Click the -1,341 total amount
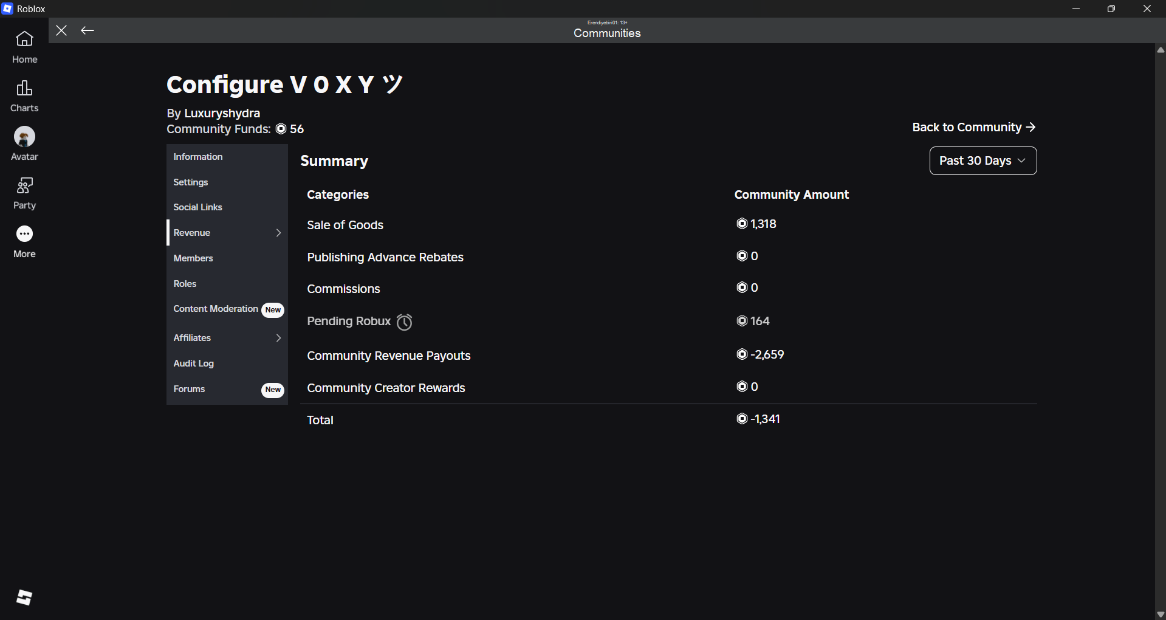The width and height of the screenshot is (1166, 620). tap(765, 419)
